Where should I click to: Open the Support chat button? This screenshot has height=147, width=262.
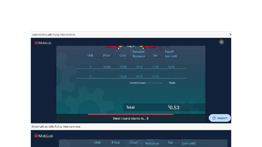220,118
